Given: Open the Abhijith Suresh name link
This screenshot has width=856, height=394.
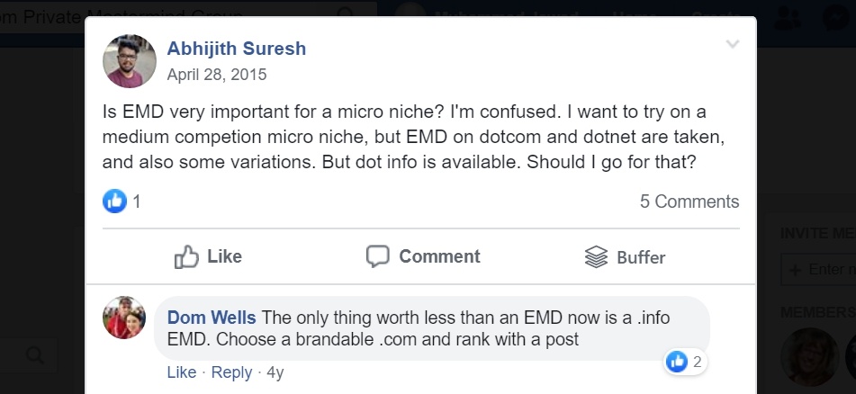Looking at the screenshot, I should pyautogui.click(x=237, y=49).
